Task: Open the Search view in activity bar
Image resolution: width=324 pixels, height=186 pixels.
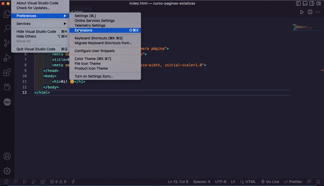Action: 7,28
